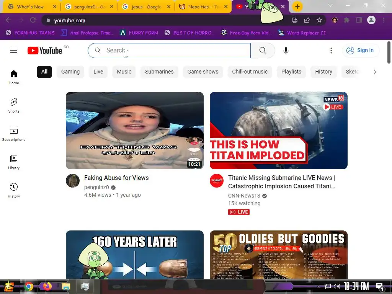The height and width of the screenshot is (294, 392).
Task: Open the penguinz0 channel name link
Action: (x=96, y=187)
